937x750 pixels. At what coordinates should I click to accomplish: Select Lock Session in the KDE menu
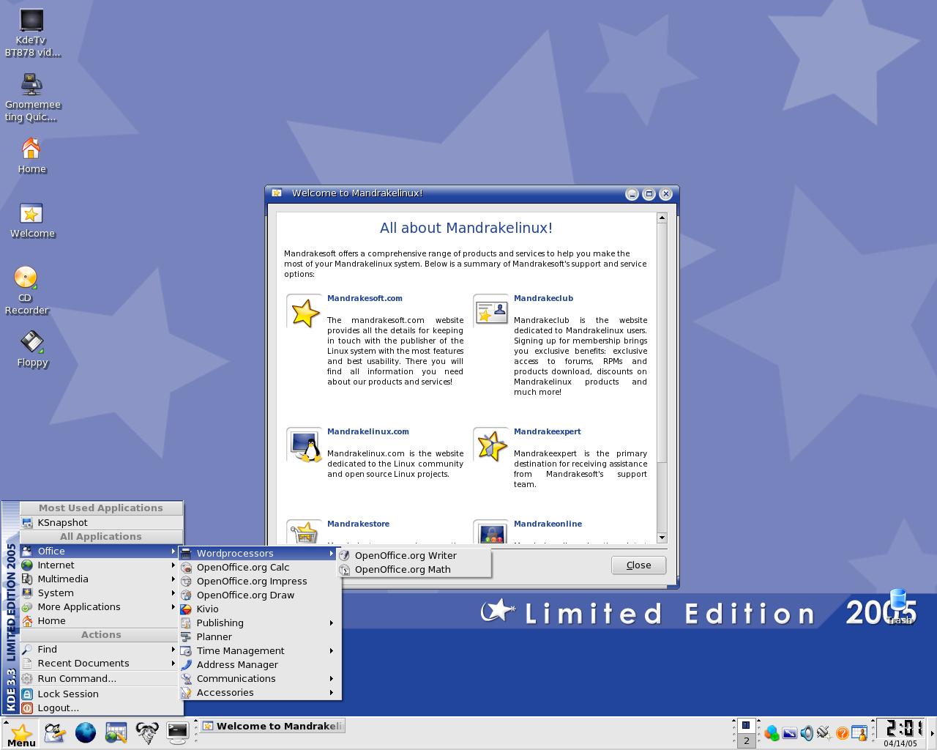(x=100, y=694)
